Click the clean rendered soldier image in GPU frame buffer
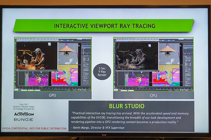This screenshot has width=211, height=140. pyautogui.click(x=37, y=56)
